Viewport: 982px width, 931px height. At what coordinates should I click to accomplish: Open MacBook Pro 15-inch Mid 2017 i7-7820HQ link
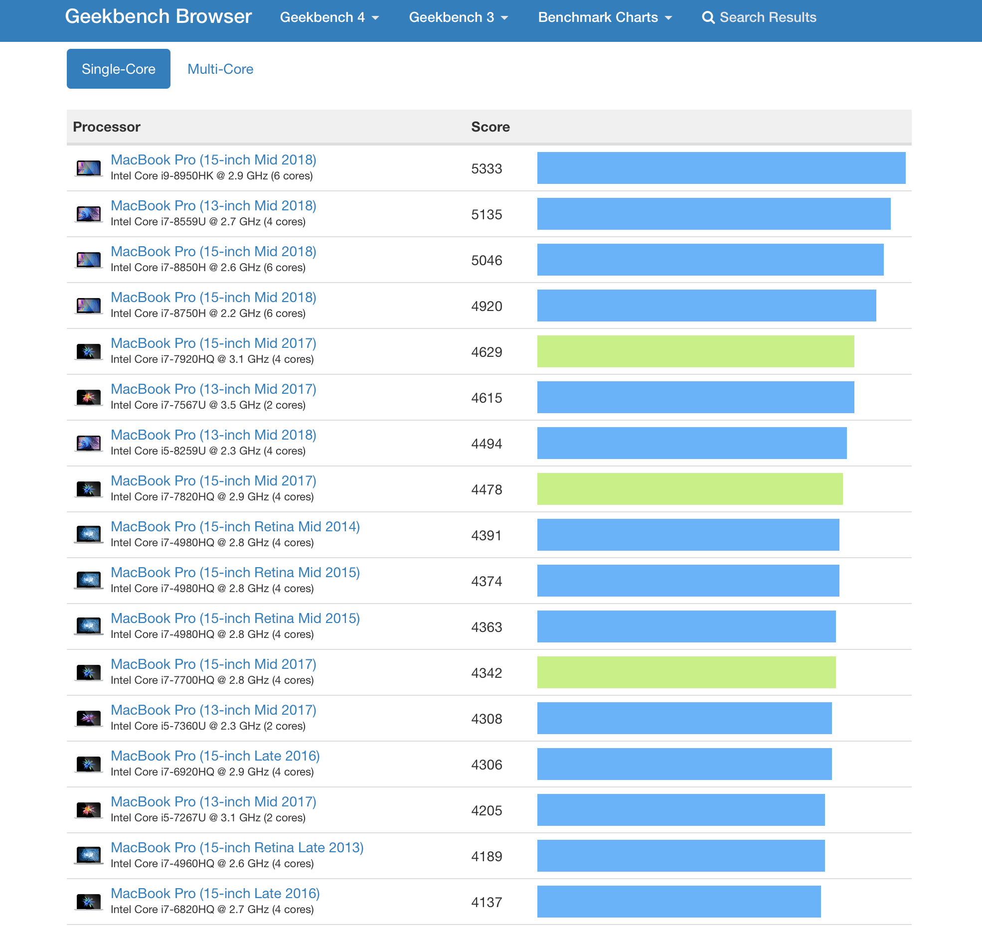click(213, 480)
